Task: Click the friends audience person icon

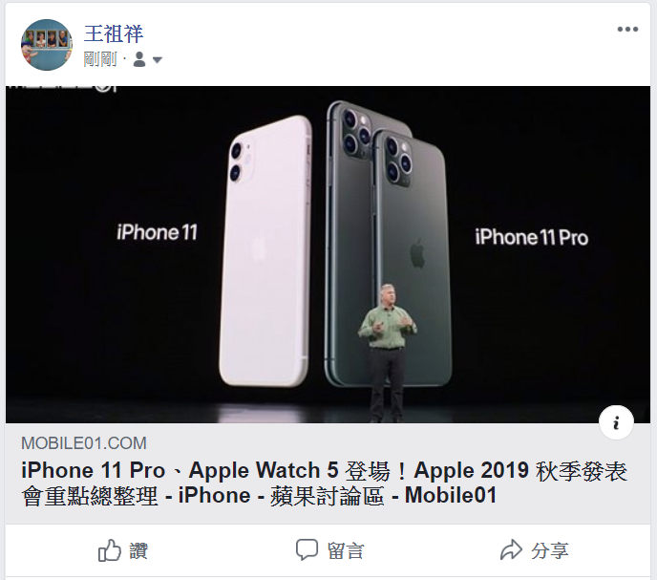Action: point(139,59)
